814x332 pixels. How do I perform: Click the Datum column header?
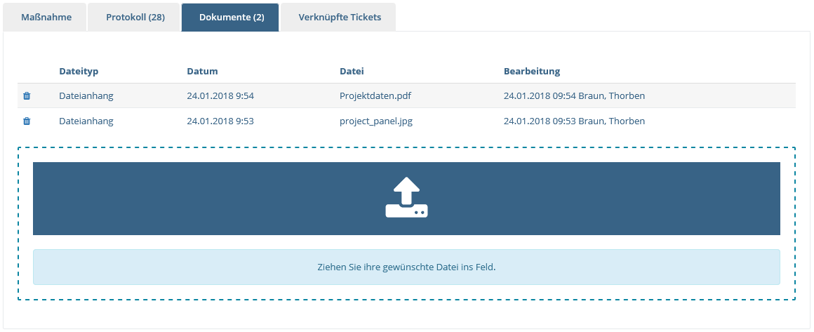tap(203, 71)
